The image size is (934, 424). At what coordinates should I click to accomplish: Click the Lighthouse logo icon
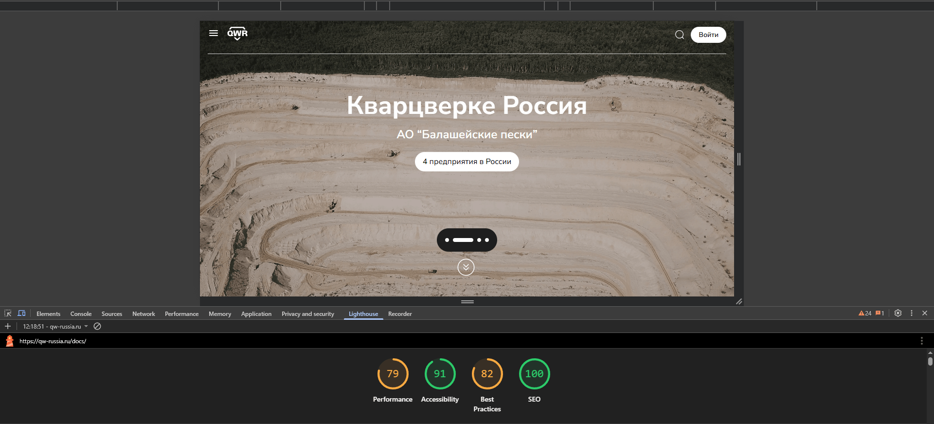click(x=10, y=341)
